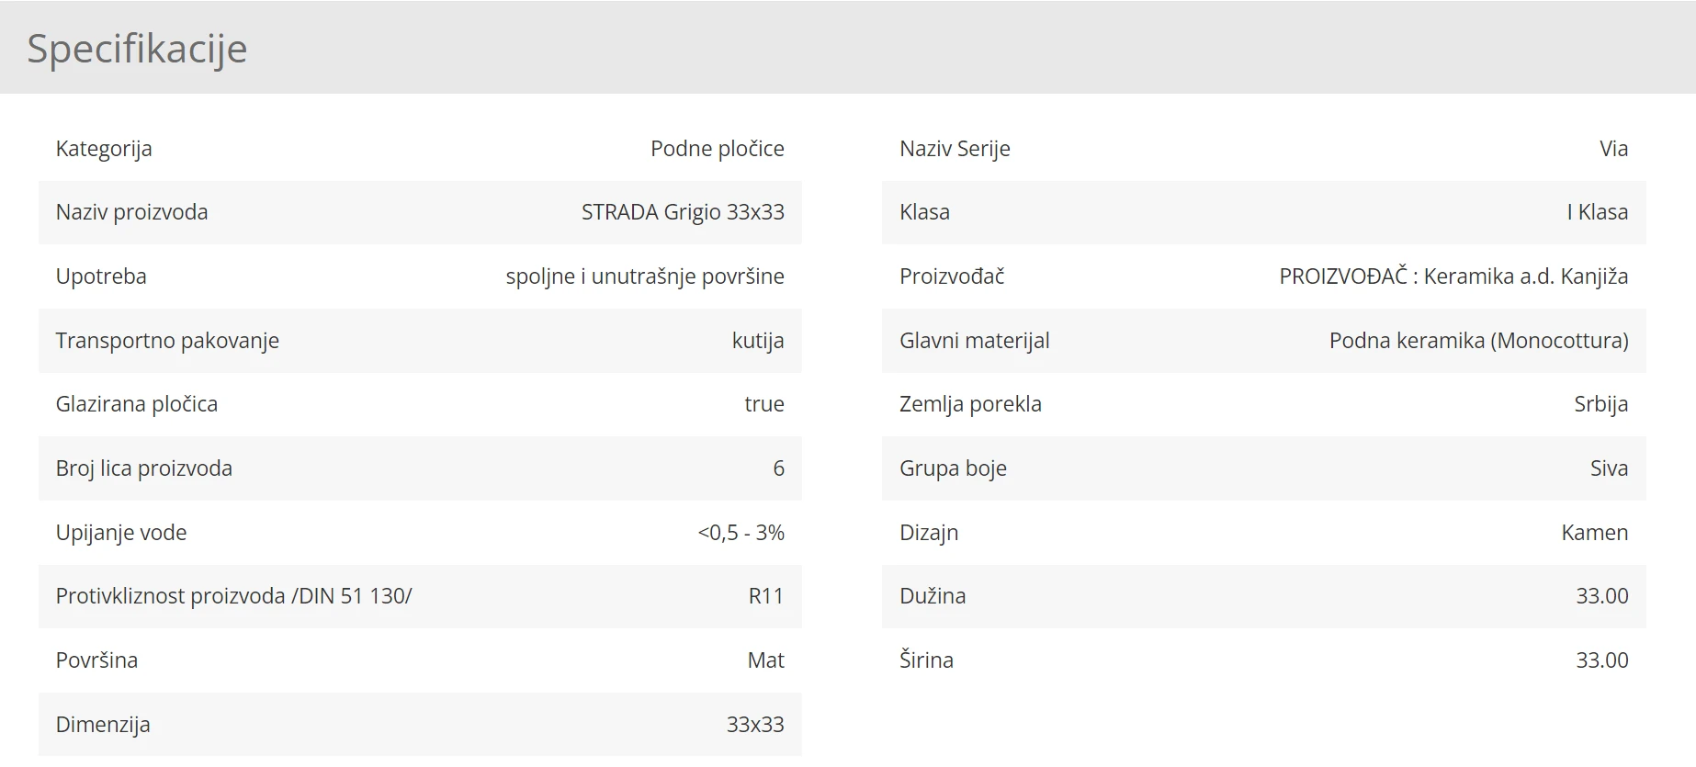
Task: Select the Mat surface value
Action: [765, 660]
